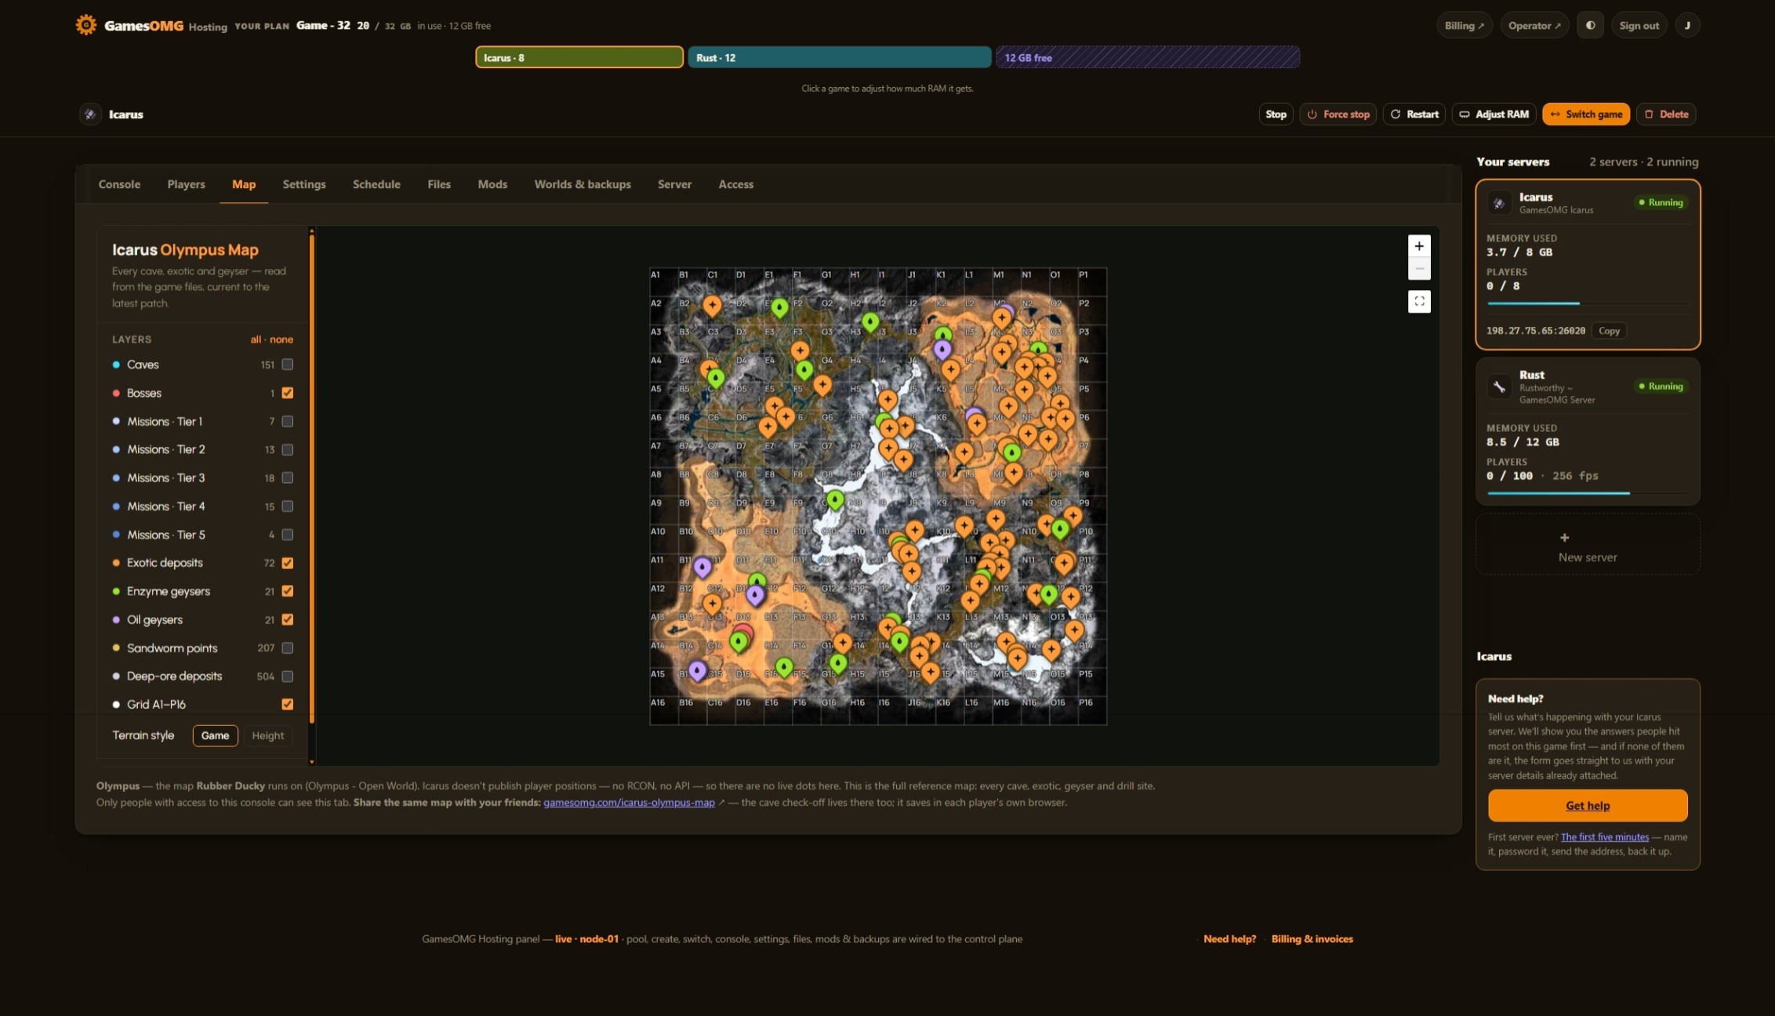Click the red boss marker near D13
This screenshot has height=1016, width=1775.
(x=744, y=631)
